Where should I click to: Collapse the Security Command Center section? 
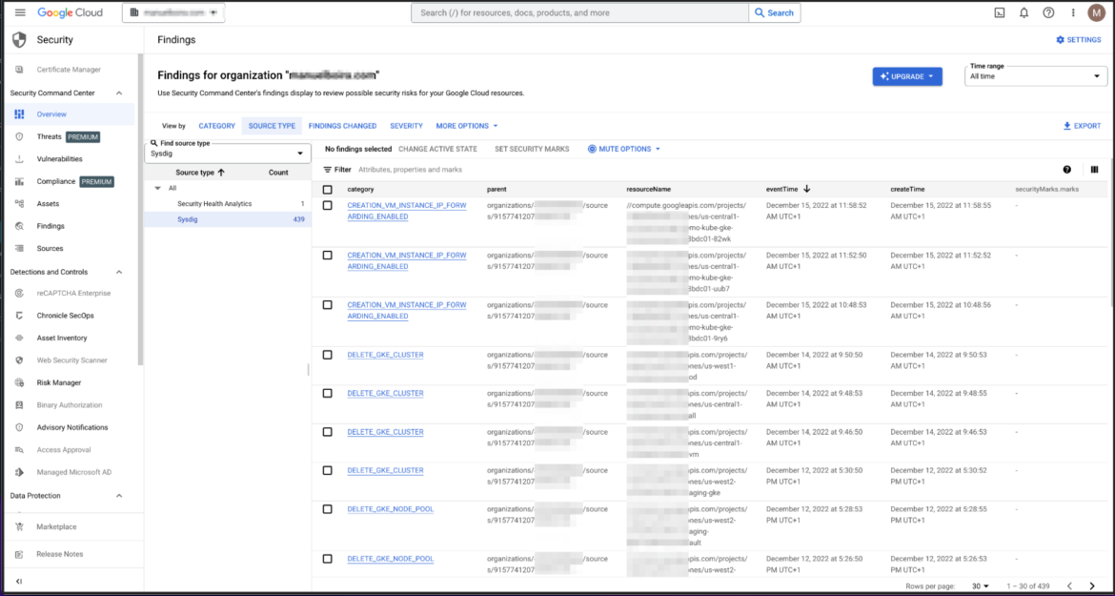pyautogui.click(x=119, y=93)
